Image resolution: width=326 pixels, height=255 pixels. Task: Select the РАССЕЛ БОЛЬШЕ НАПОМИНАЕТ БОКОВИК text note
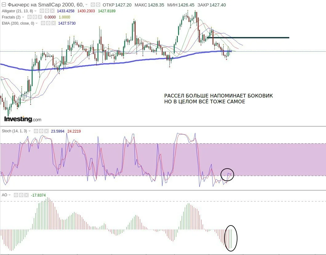[x=218, y=96]
